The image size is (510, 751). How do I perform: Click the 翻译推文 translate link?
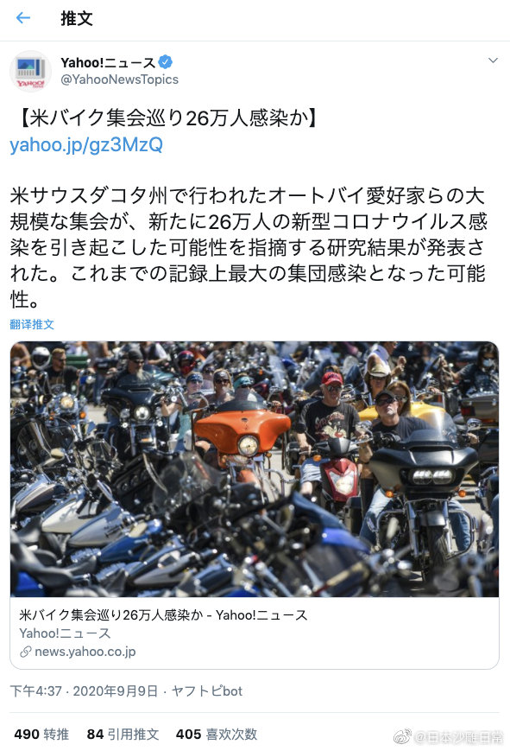pos(32,324)
